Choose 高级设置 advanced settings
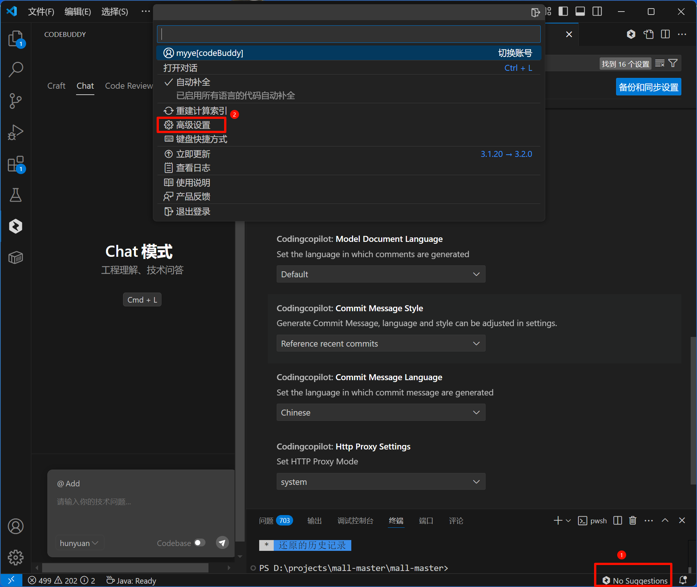 (349, 125)
